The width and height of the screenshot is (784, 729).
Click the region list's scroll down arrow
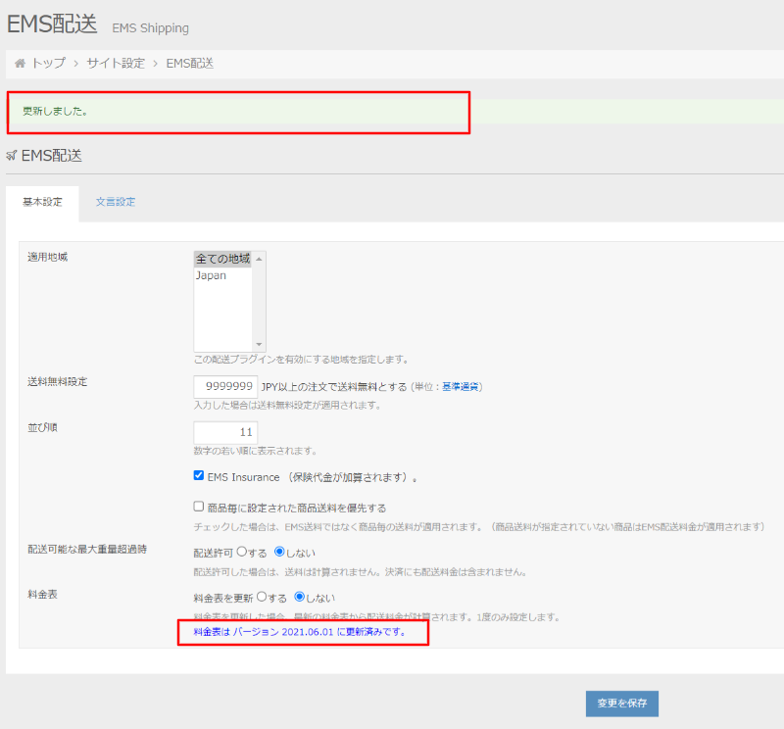(260, 344)
